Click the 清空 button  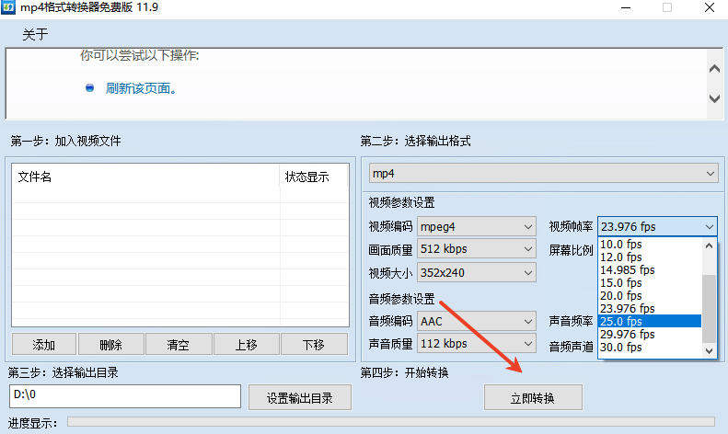click(x=179, y=345)
